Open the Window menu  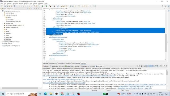point(41,4)
